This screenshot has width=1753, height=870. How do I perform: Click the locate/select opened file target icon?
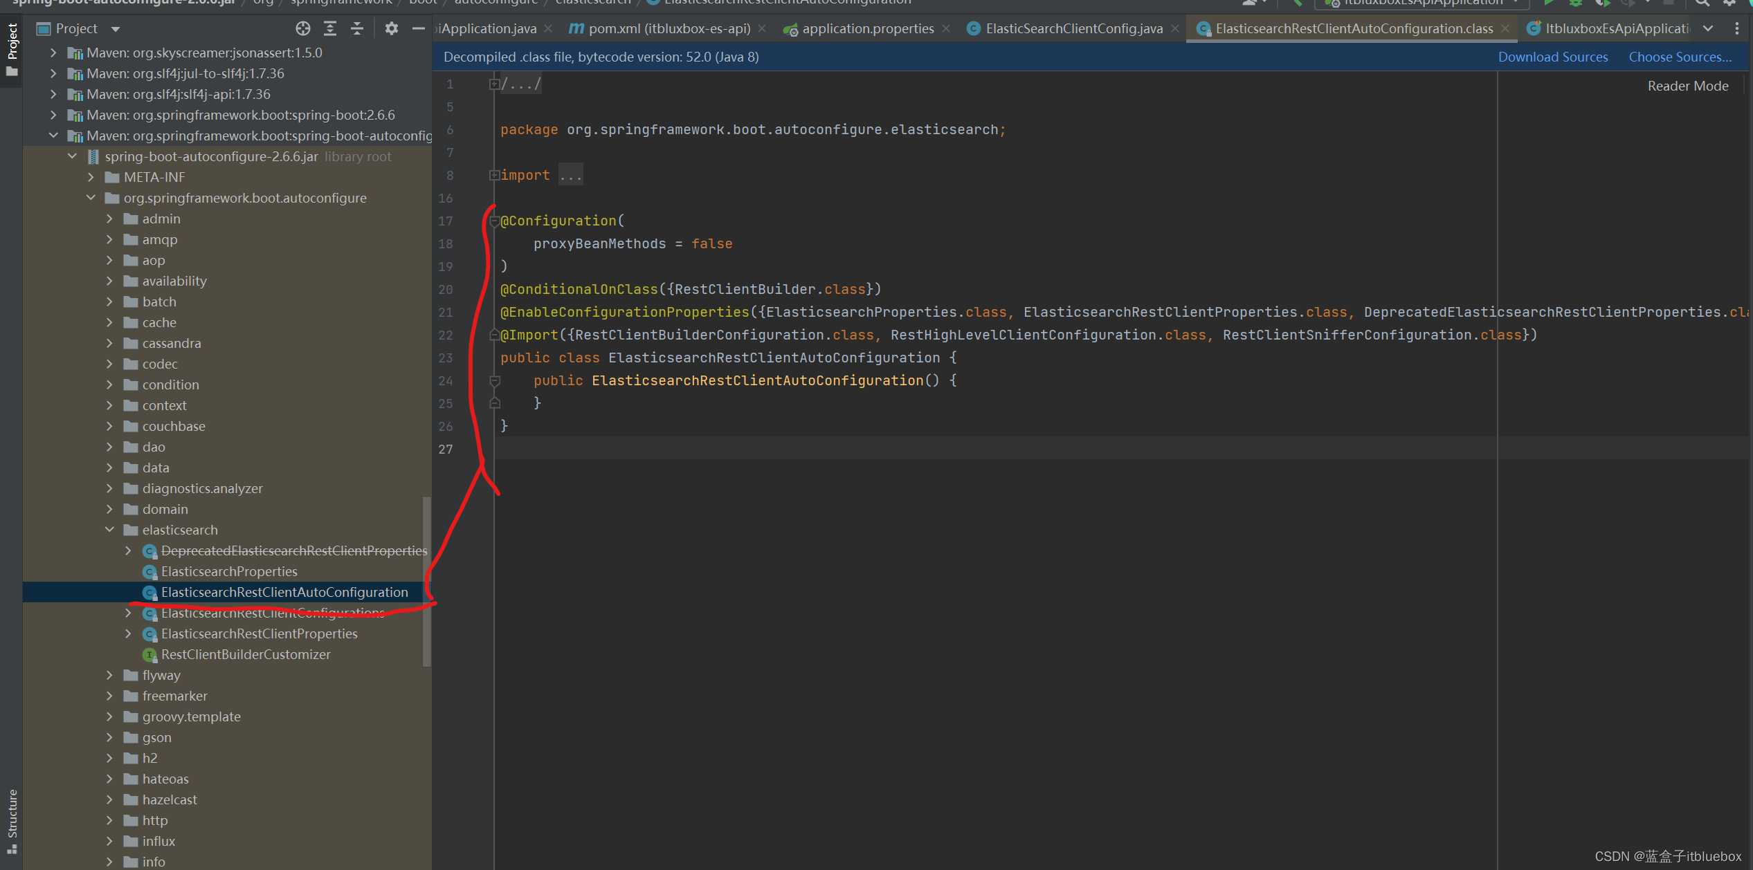302,28
